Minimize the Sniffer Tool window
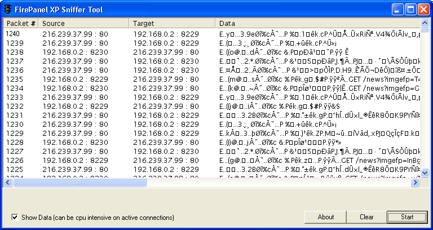This screenshot has width=433, height=230. (x=397, y=10)
